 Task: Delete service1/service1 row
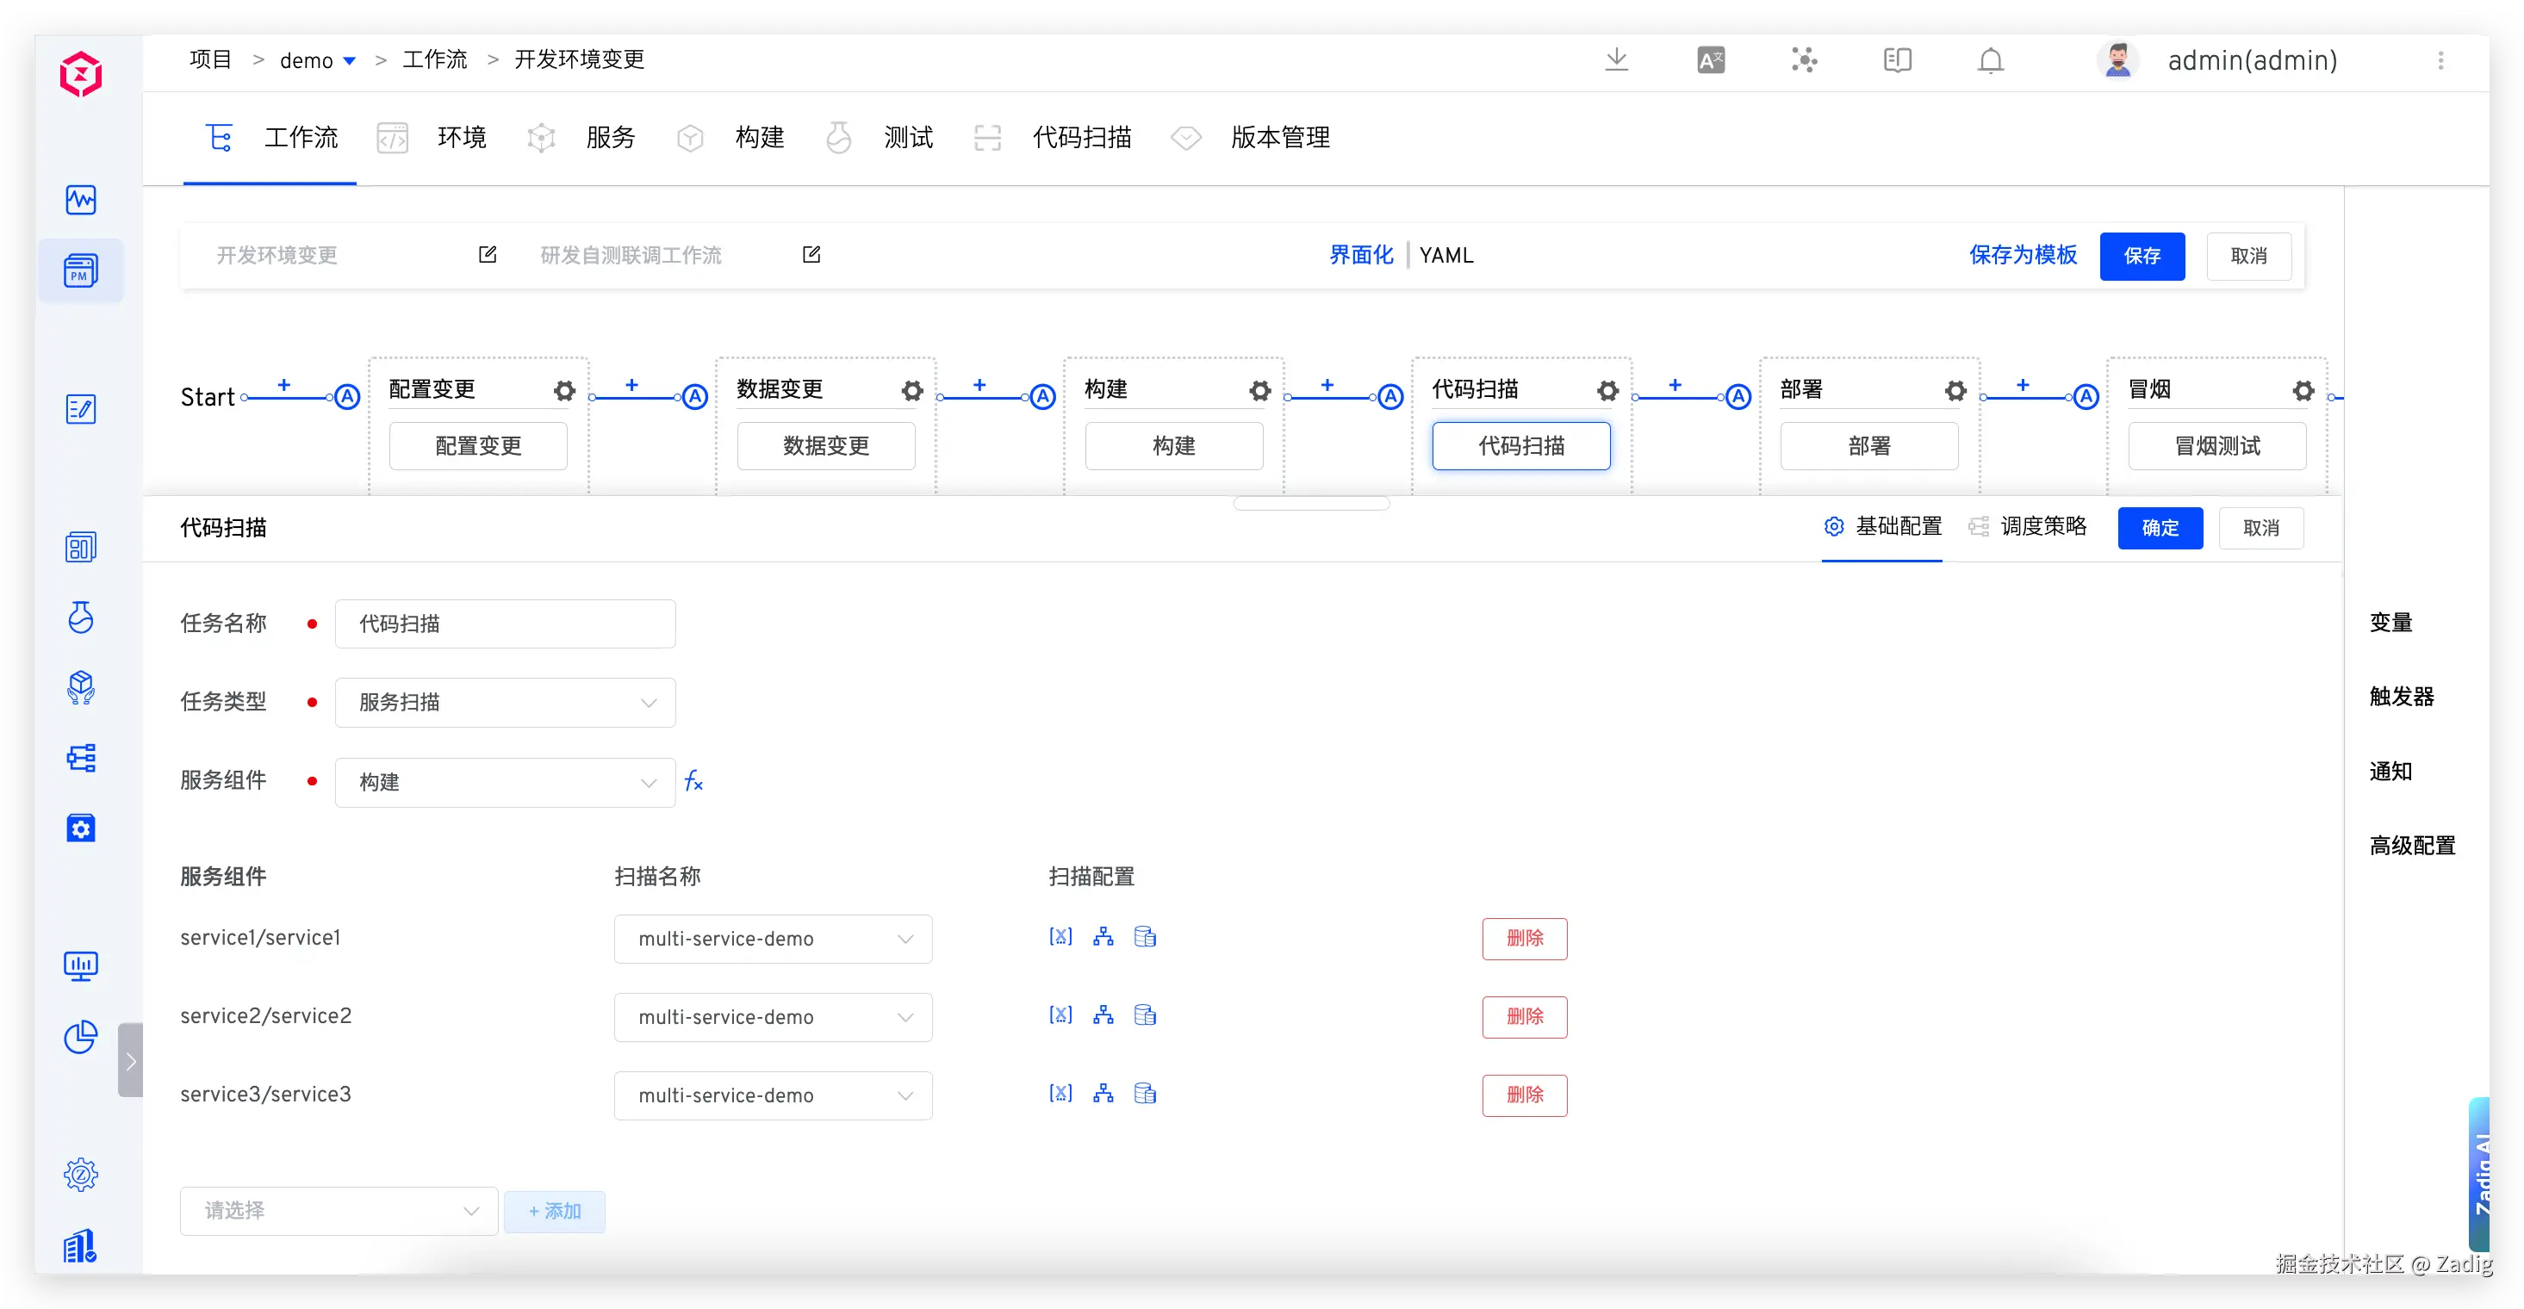[x=1525, y=938]
